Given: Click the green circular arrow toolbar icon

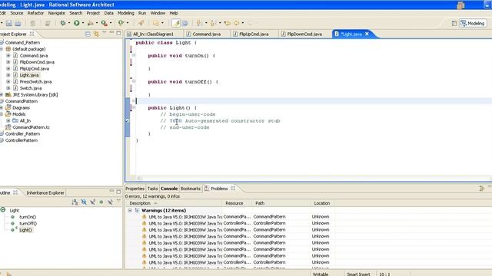Looking at the screenshot, I should coord(121,23).
